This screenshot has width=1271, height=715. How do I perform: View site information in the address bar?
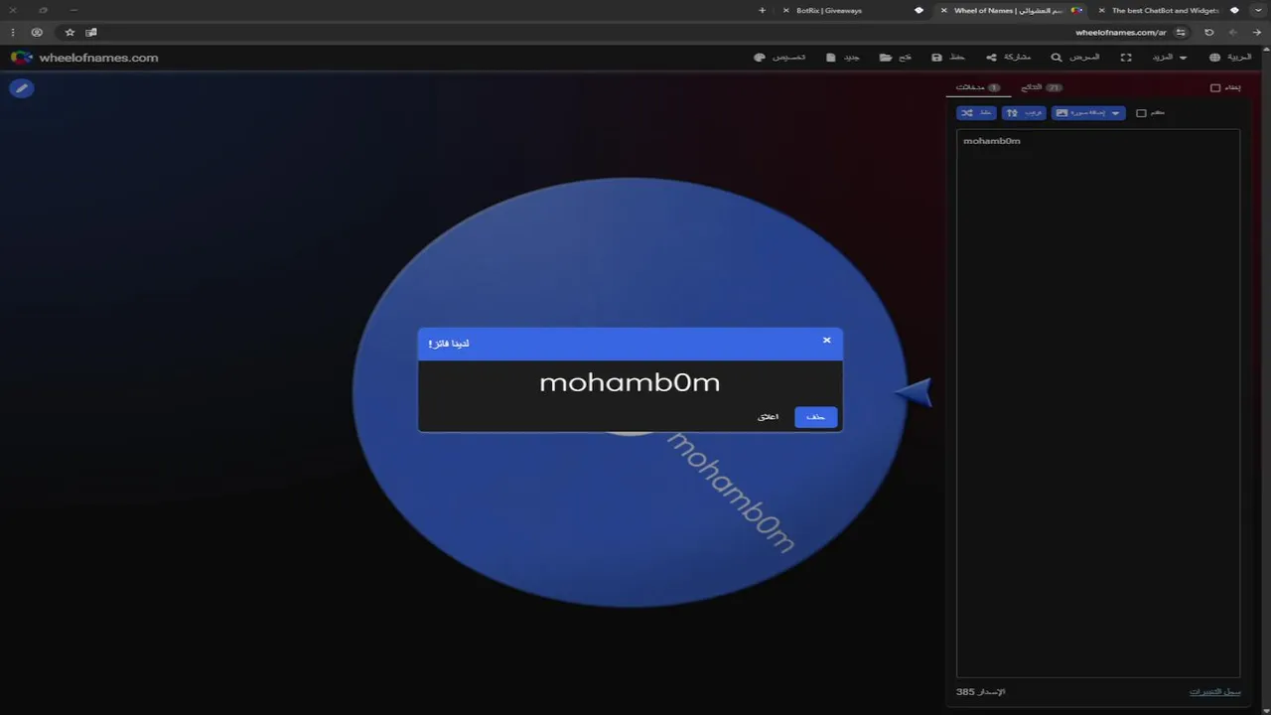point(1181,32)
